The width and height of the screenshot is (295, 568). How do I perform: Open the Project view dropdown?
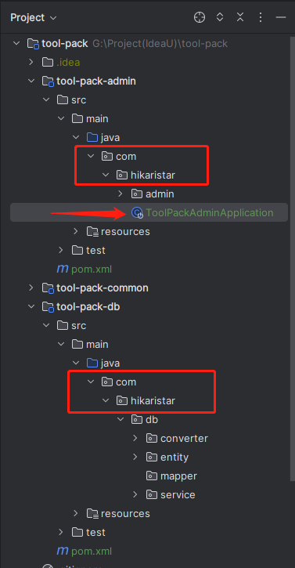pos(34,17)
